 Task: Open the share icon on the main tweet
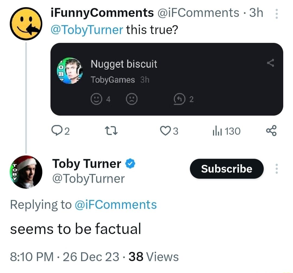coord(271,131)
